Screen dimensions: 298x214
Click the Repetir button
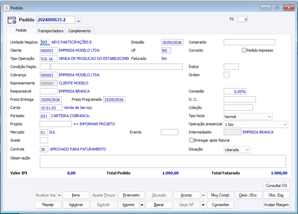coord(48,205)
